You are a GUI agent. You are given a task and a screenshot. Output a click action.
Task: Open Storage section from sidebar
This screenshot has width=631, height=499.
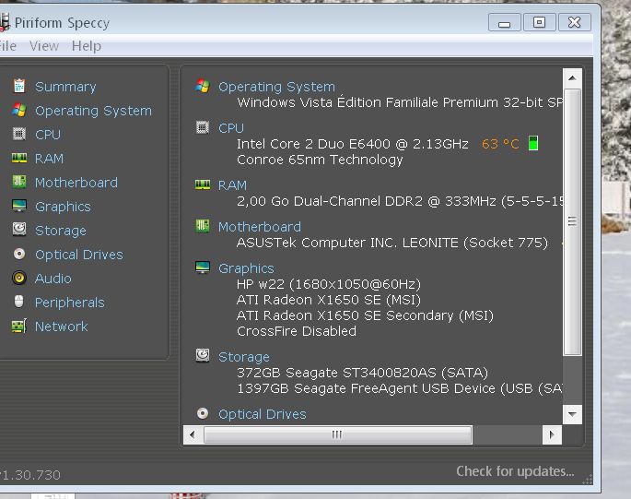pos(61,231)
